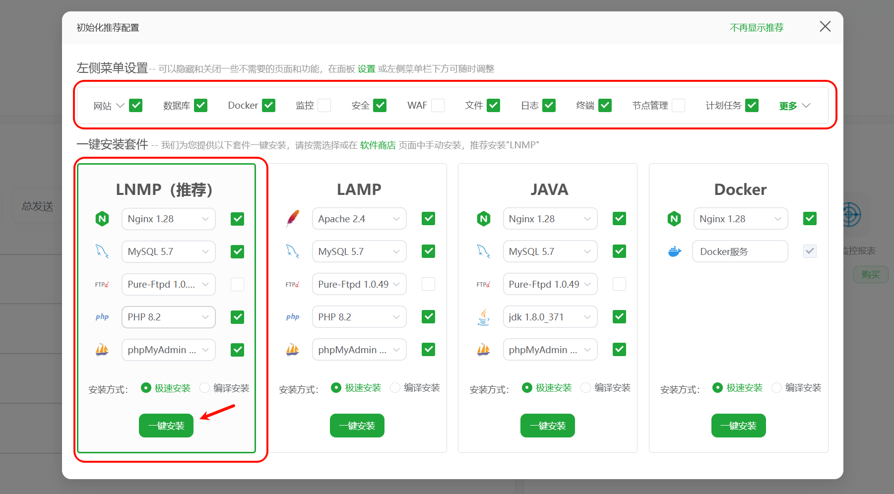The image size is (894, 494).
Task: Click the 不再显示推荐 link
Action: (756, 28)
